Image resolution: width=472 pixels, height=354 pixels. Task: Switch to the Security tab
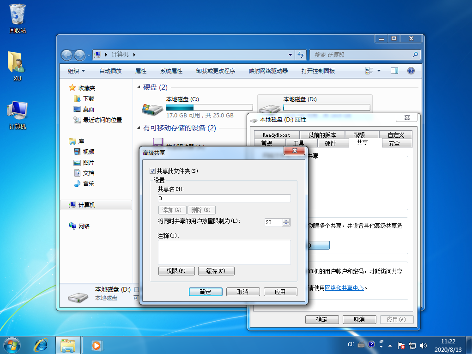coord(394,143)
